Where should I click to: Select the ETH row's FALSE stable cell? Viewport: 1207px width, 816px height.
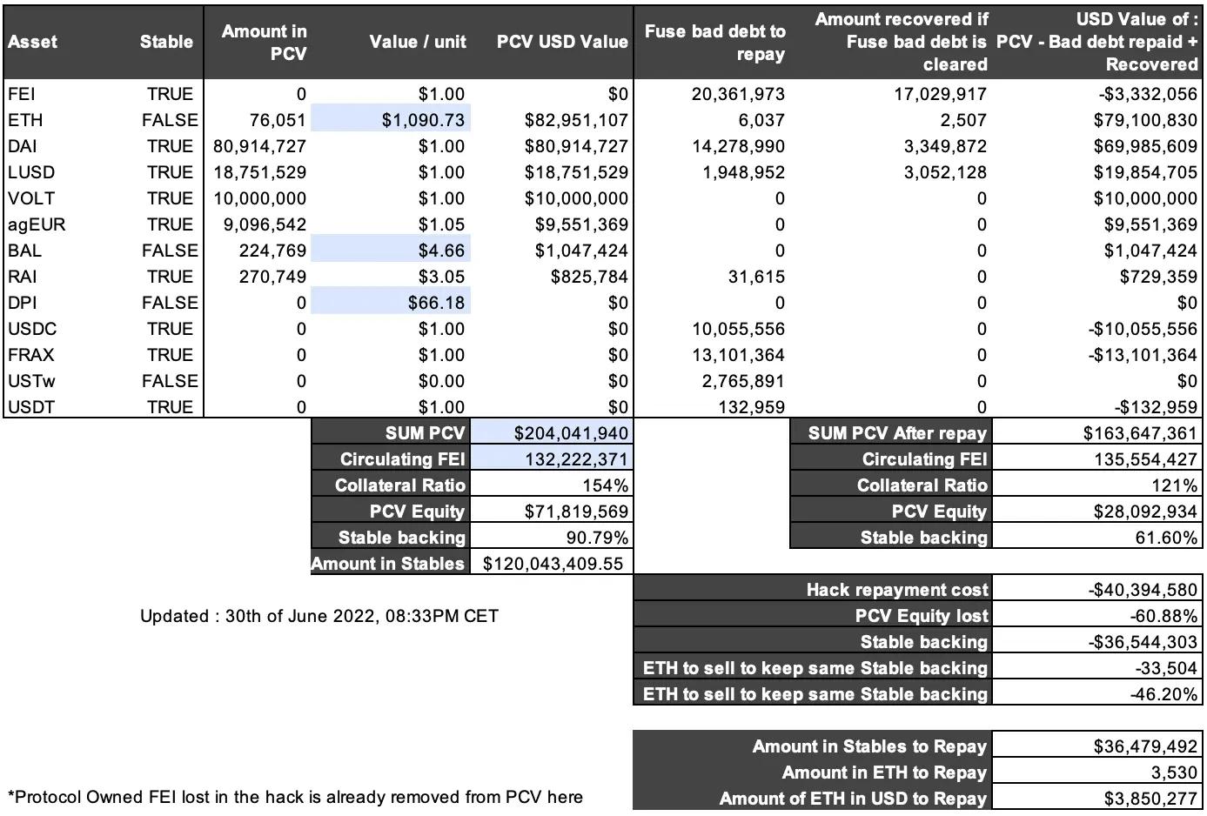tap(170, 120)
